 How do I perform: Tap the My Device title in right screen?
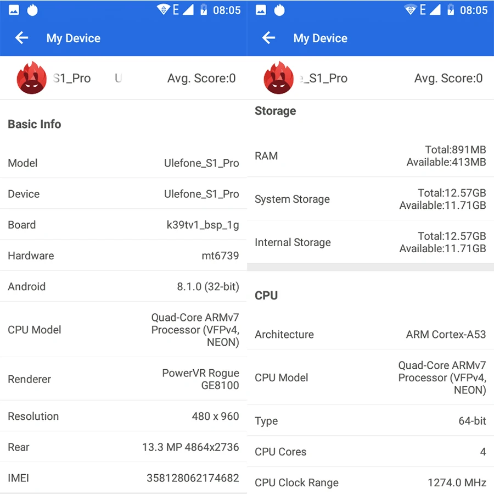tap(321, 38)
